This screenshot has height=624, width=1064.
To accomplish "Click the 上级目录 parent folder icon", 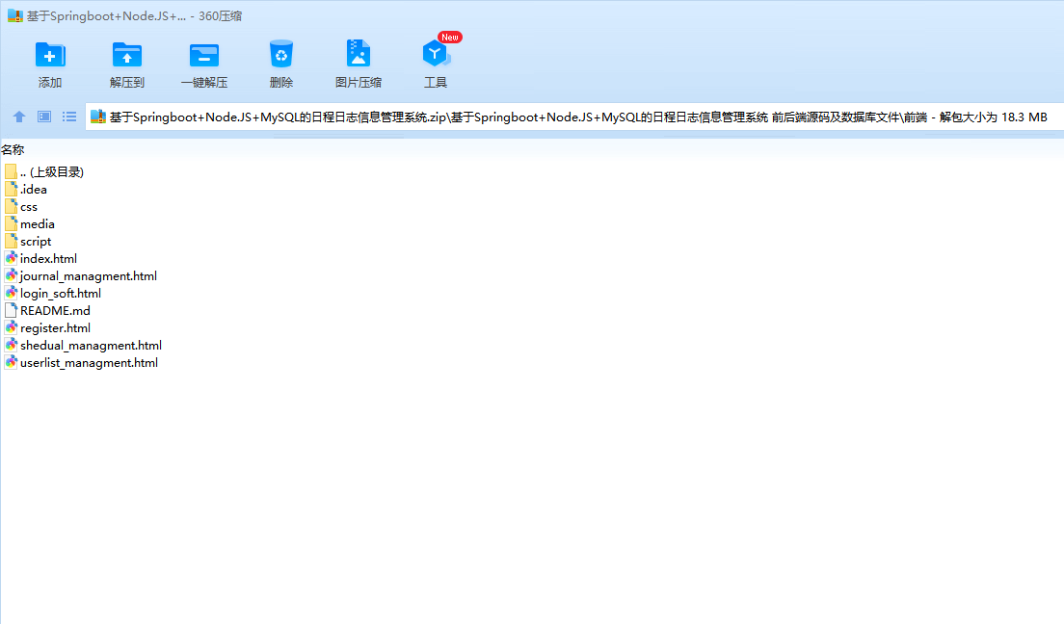I will click(x=11, y=172).
